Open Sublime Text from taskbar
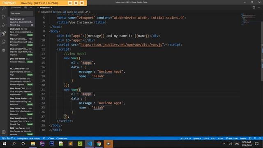Viewport: 263px width, 148px height. pos(71,144)
